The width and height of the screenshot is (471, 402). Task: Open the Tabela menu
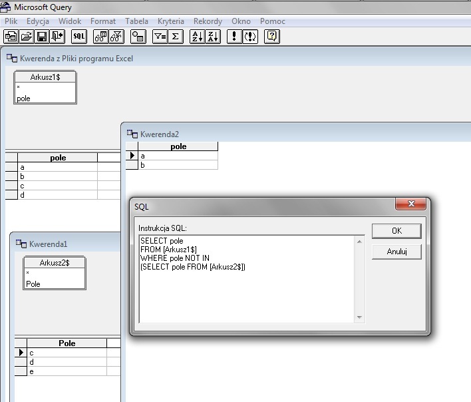coord(136,21)
